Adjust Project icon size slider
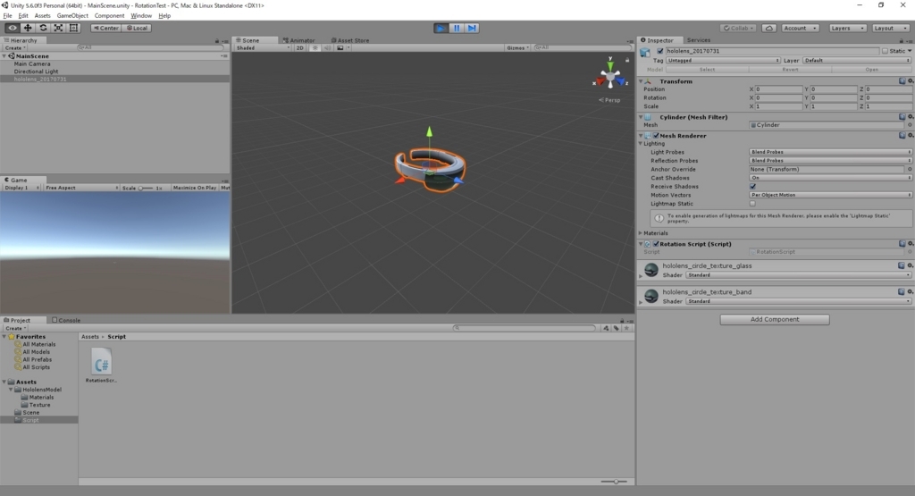Image resolution: width=915 pixels, height=496 pixels. [x=614, y=482]
